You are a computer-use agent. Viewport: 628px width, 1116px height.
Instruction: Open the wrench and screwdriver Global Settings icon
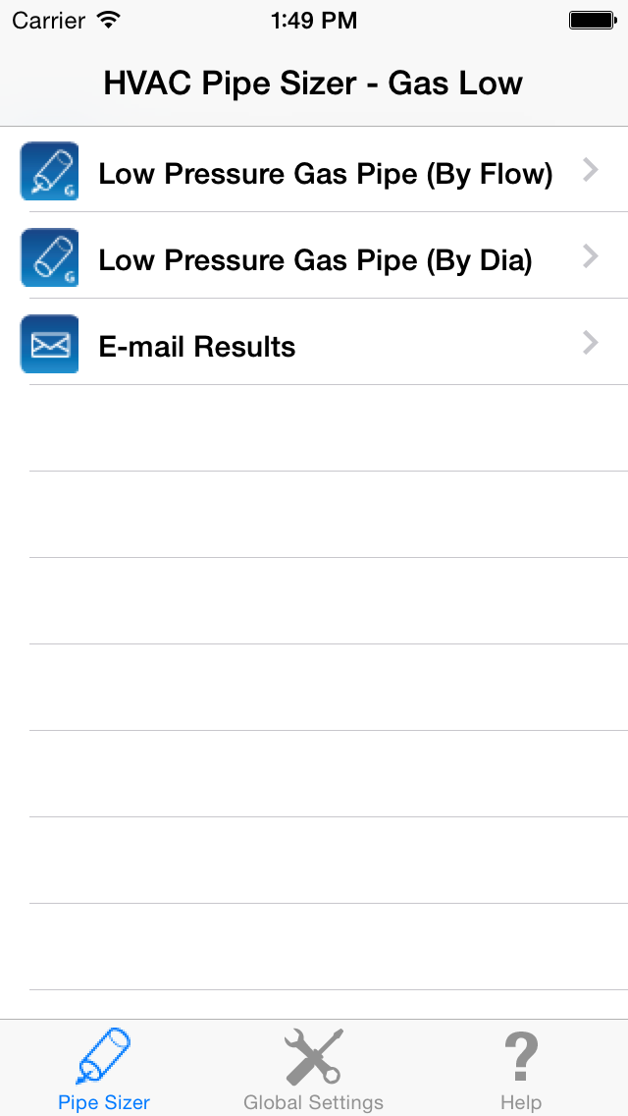point(314,1056)
